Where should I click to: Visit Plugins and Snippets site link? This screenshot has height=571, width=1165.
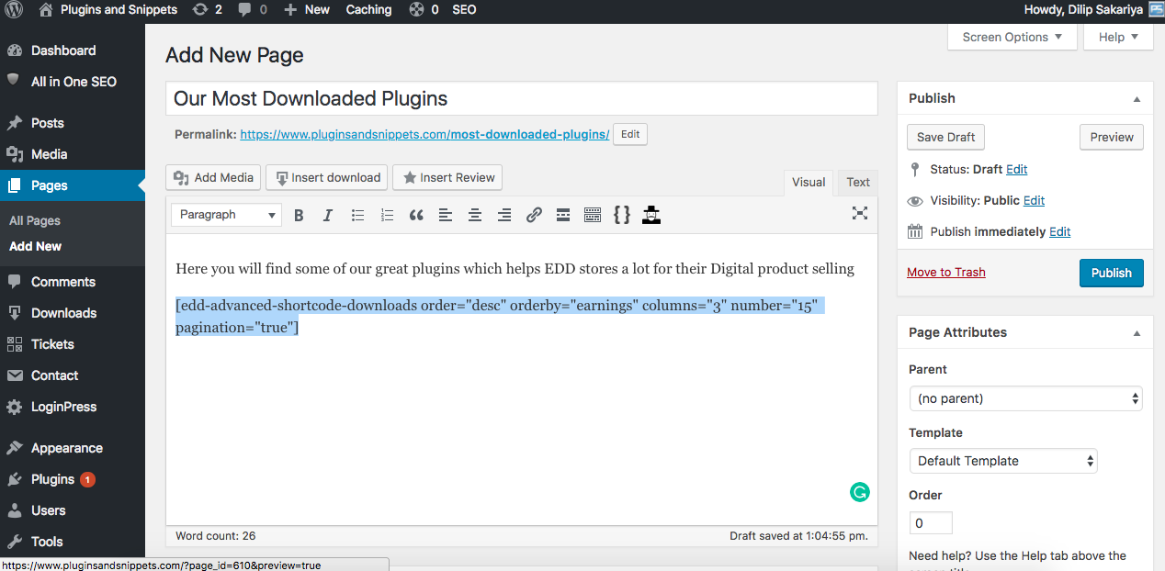point(108,10)
